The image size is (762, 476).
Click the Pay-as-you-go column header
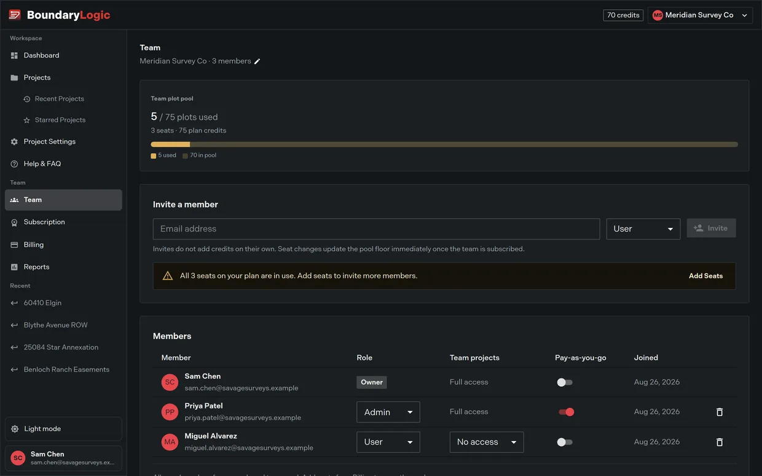pyautogui.click(x=581, y=358)
